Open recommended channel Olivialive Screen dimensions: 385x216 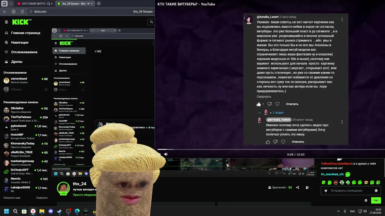tap(26, 110)
